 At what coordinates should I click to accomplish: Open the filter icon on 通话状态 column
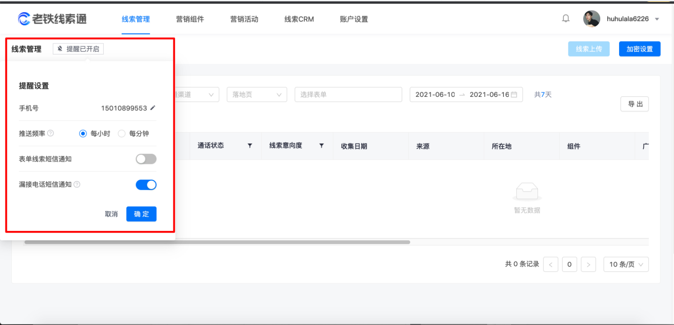[x=250, y=145]
